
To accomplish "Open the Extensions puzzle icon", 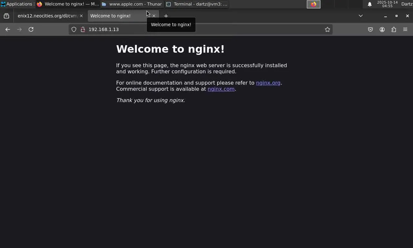I will pyautogui.click(x=394, y=29).
